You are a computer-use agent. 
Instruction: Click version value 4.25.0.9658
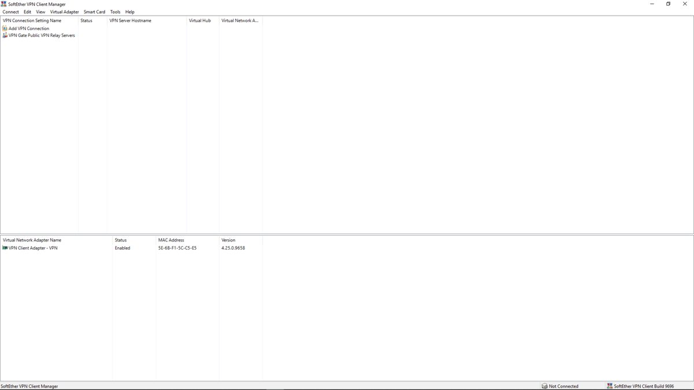[233, 248]
